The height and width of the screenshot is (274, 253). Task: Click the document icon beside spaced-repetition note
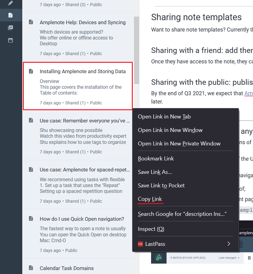31,169
